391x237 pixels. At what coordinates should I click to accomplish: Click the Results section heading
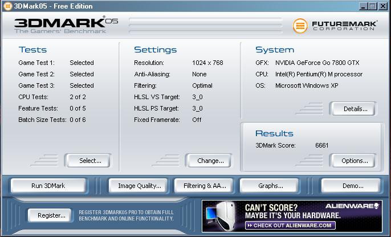[274, 133]
